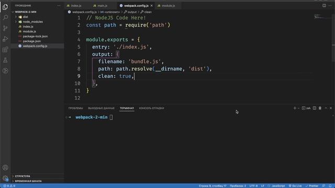Image resolution: width=335 pixels, height=188 pixels.
Task: Click module.exports on line 4
Action: coord(107,40)
